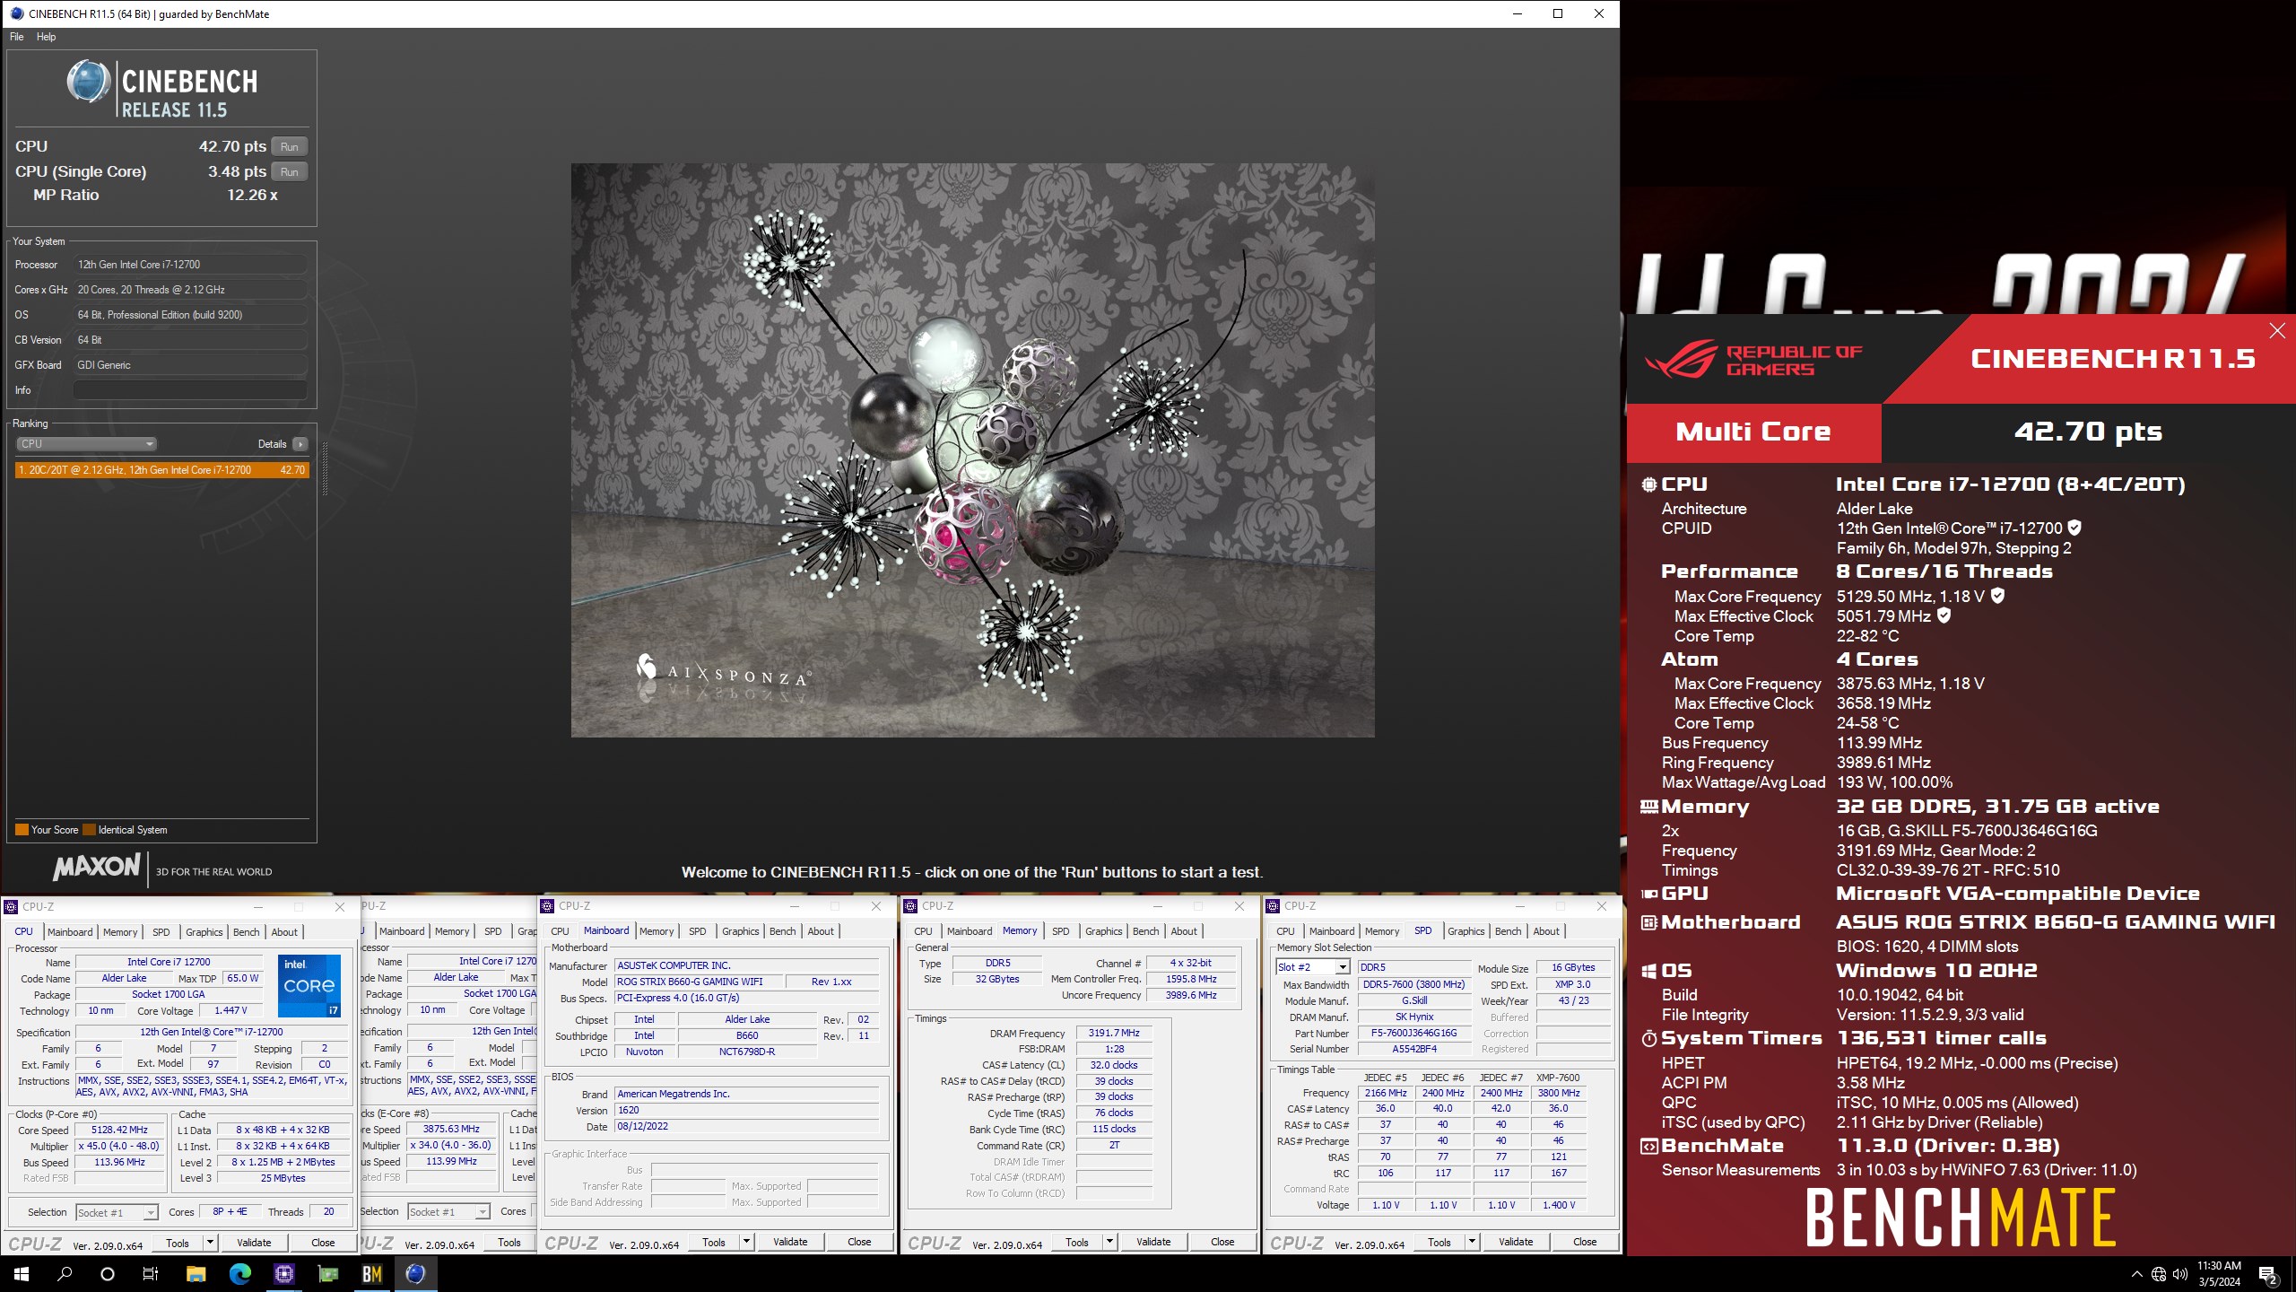Launch Microsoft Edge from the taskbar
The height and width of the screenshot is (1292, 2296).
(x=239, y=1274)
